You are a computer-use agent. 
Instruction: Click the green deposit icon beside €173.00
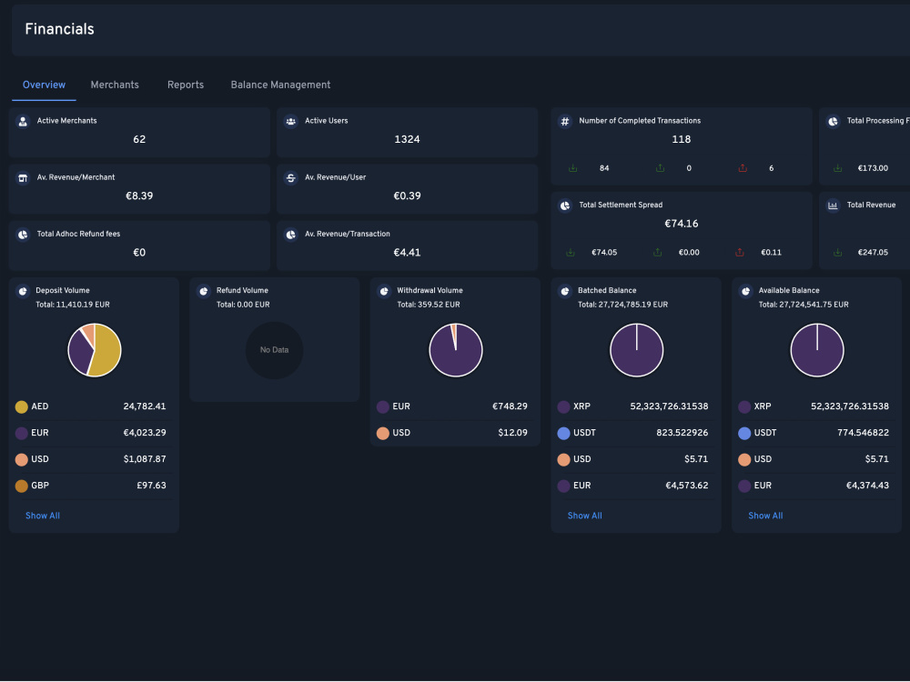click(x=837, y=168)
